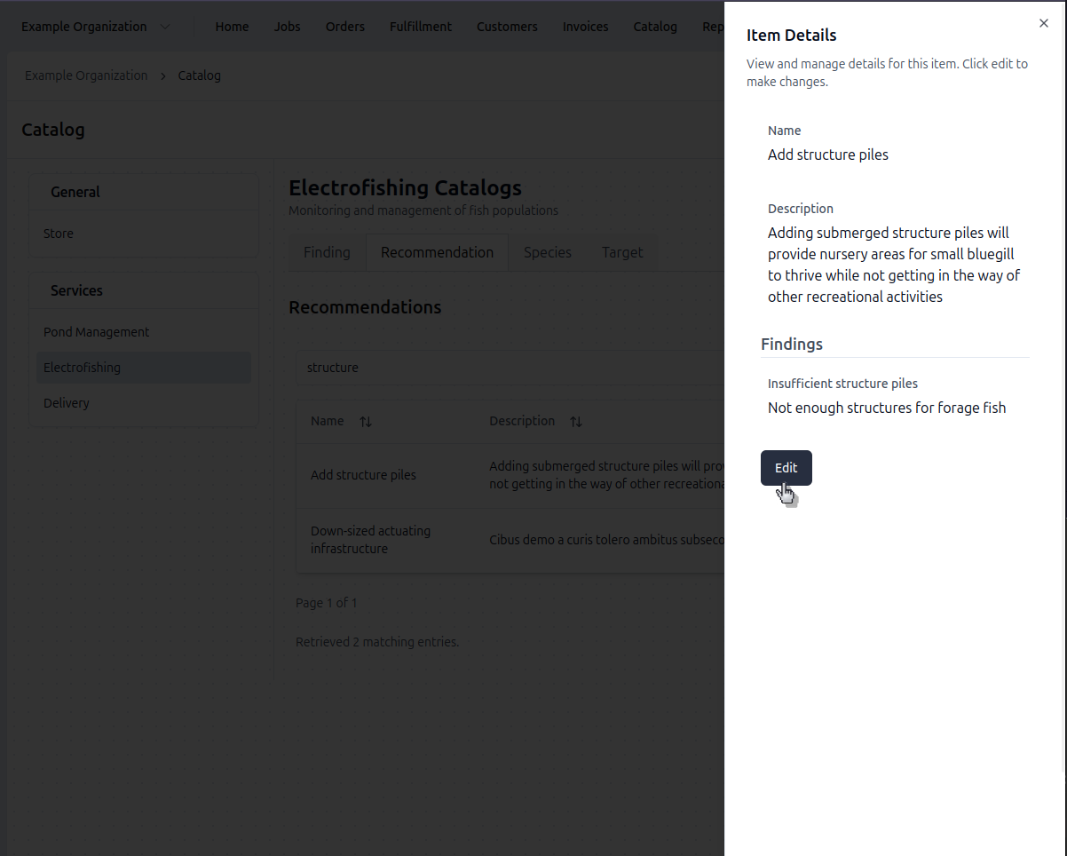Screen dimensions: 1067x856
Task: Open Delivery in Services sidebar
Action: click(x=67, y=403)
